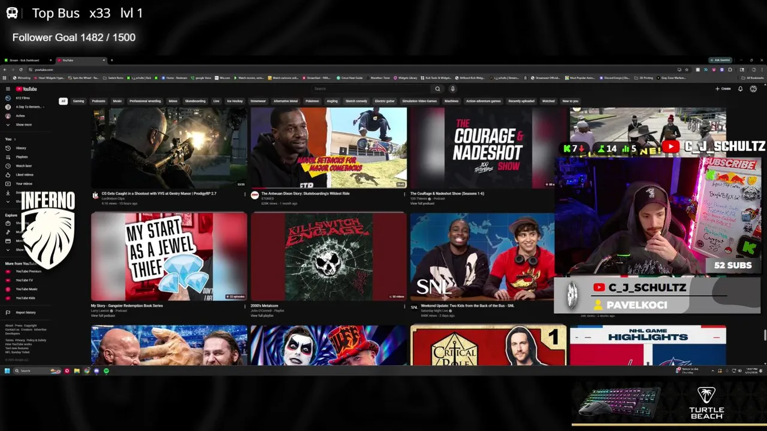Viewport: 767px width, 431px height.
Task: Open the SNL Weekend Update thumbnail
Action: (x=482, y=256)
